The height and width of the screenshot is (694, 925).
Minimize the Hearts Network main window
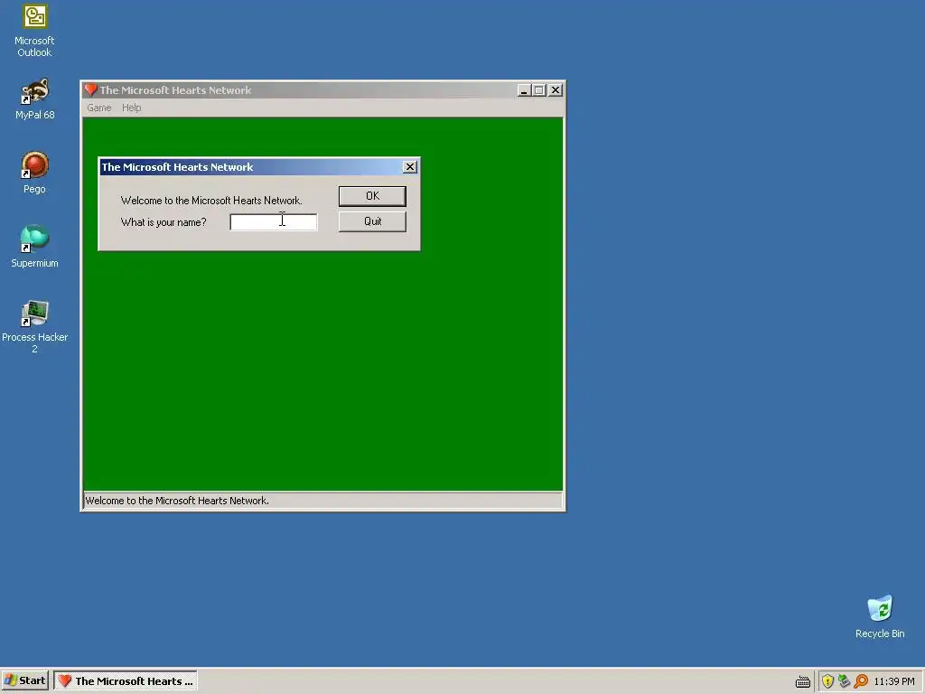[523, 90]
